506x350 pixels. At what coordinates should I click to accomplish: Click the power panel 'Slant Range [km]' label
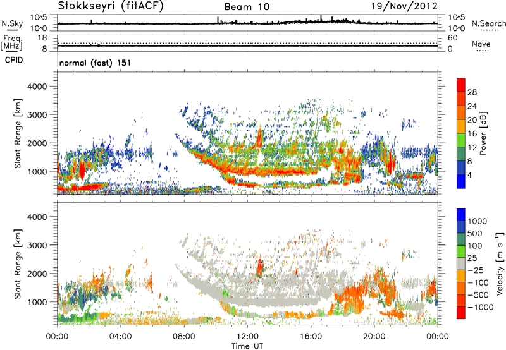click(18, 133)
